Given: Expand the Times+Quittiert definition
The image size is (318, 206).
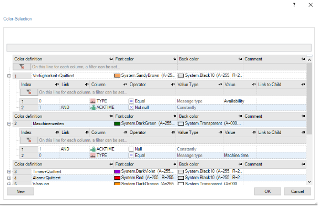Looking at the screenshot, I should [9, 172].
